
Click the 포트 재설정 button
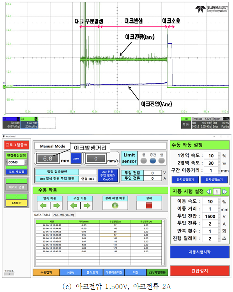pos(16,172)
